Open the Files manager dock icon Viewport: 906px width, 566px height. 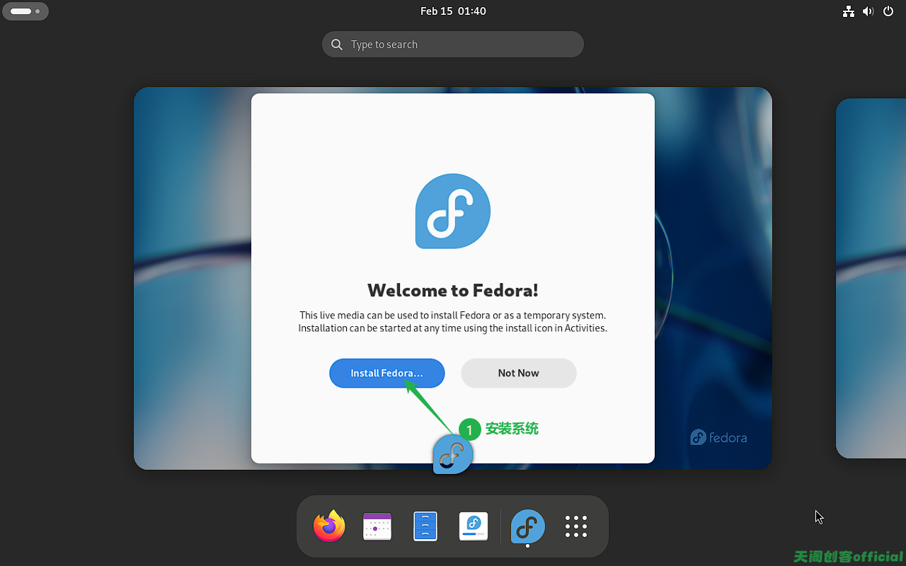(425, 526)
